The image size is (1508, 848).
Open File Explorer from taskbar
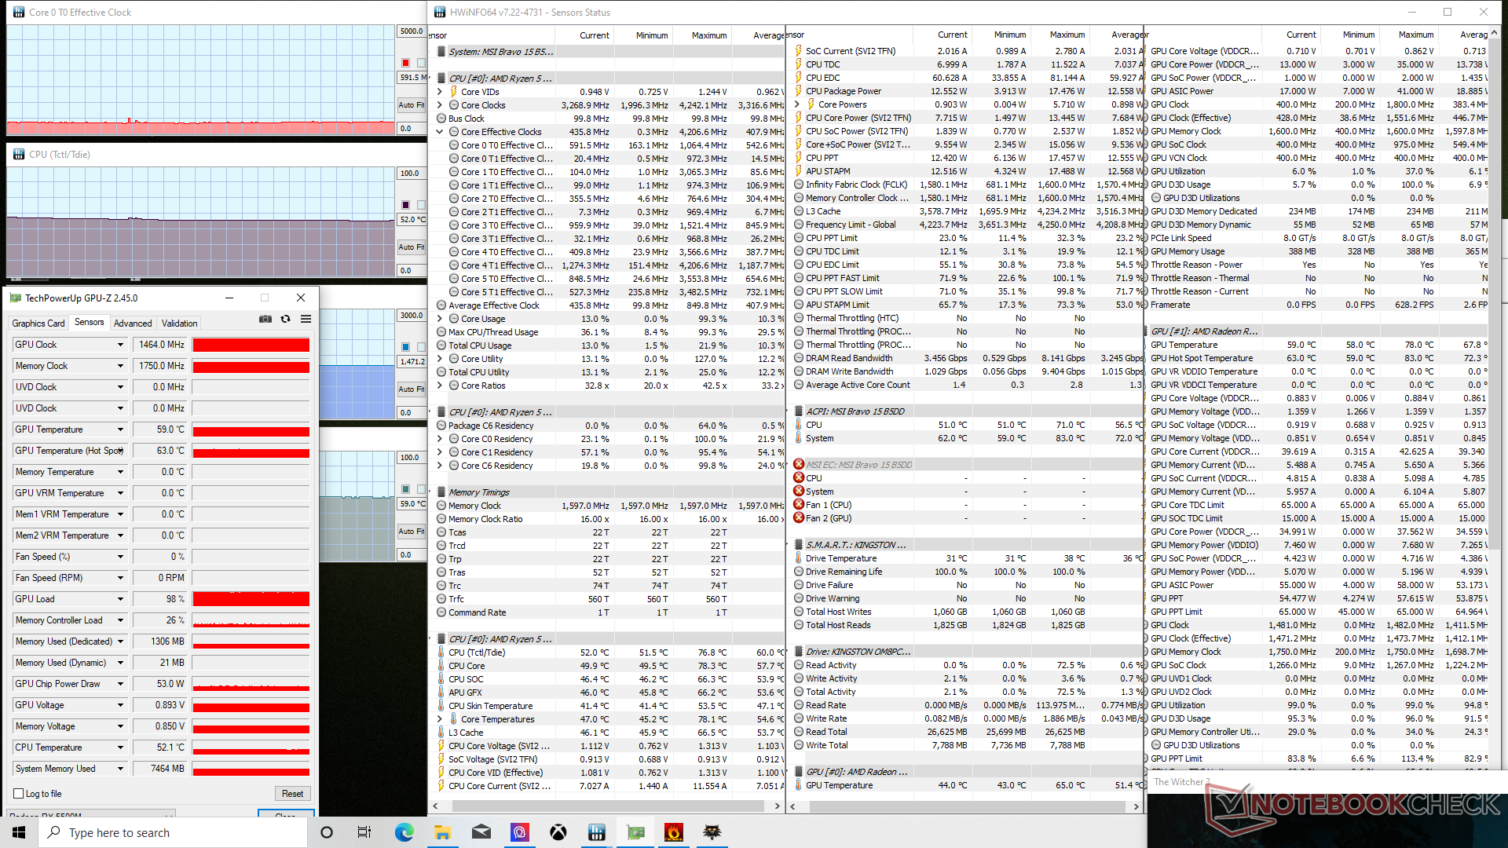coord(442,832)
